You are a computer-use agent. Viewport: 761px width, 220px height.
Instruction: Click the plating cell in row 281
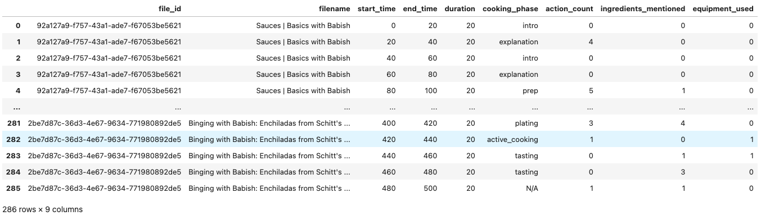pos(526,123)
